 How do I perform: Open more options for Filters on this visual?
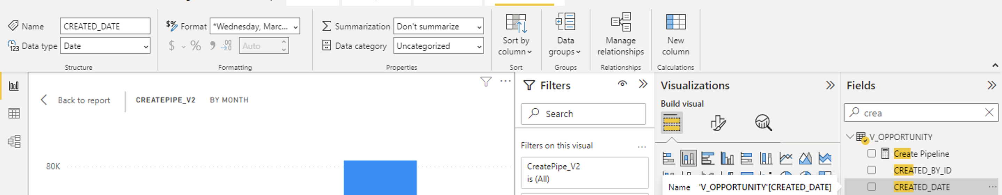[642, 147]
